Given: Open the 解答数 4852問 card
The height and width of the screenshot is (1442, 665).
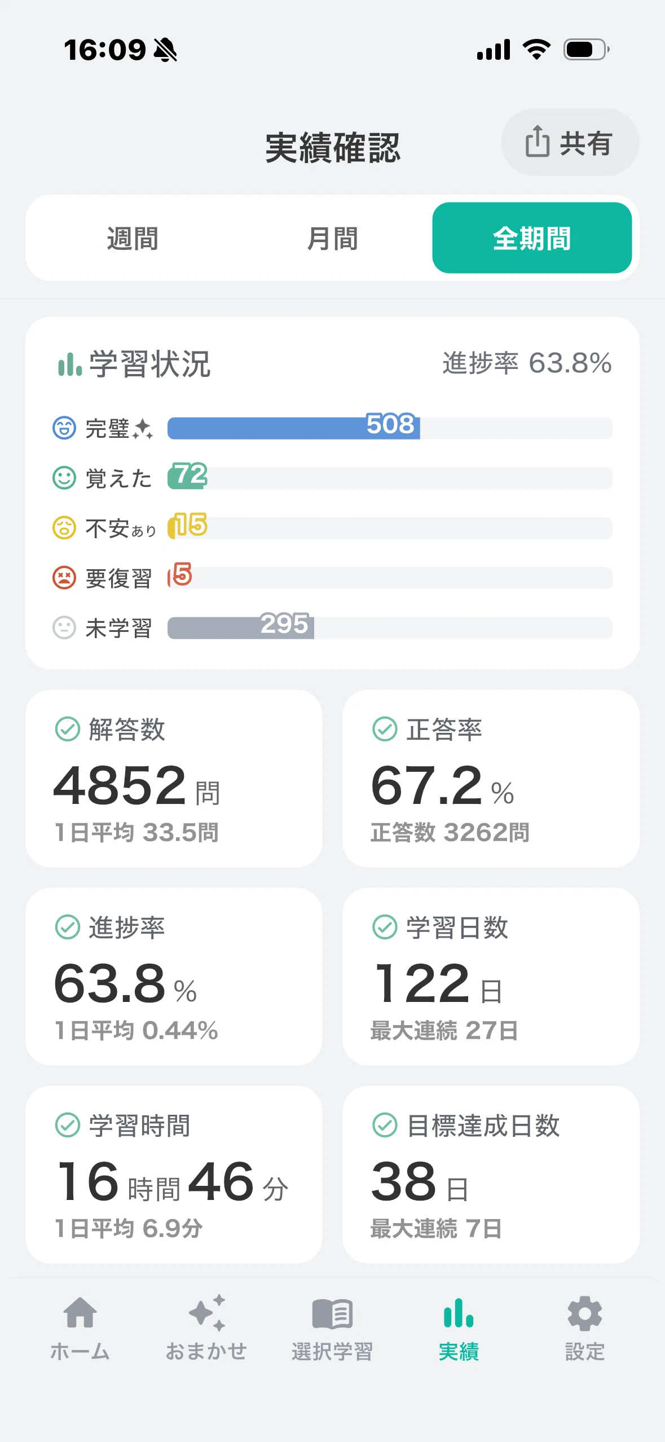Looking at the screenshot, I should click(x=174, y=779).
